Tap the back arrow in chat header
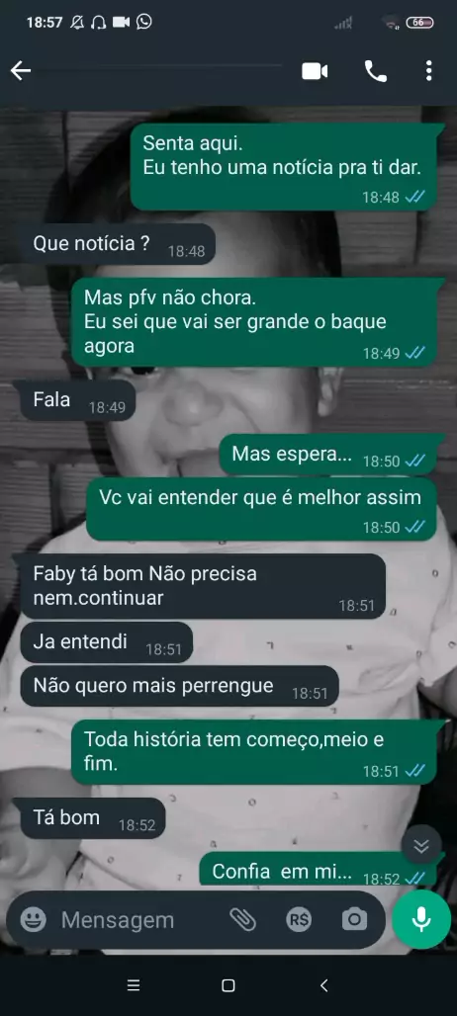457x1016 pixels. (21, 71)
